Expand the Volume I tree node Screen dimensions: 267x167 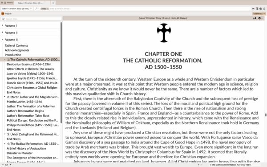3,25
